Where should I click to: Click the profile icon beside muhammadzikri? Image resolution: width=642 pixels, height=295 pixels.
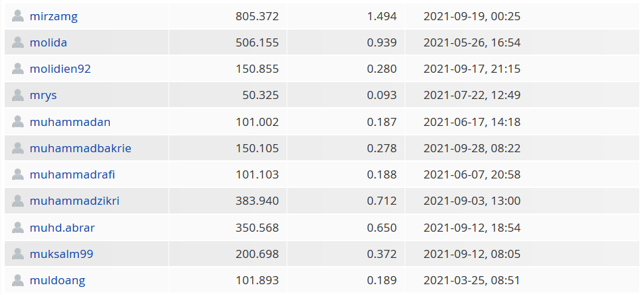point(18,201)
